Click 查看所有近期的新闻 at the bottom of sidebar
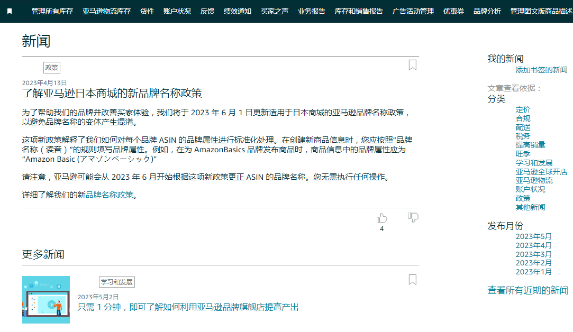The width and height of the screenshot is (573, 332). [527, 290]
